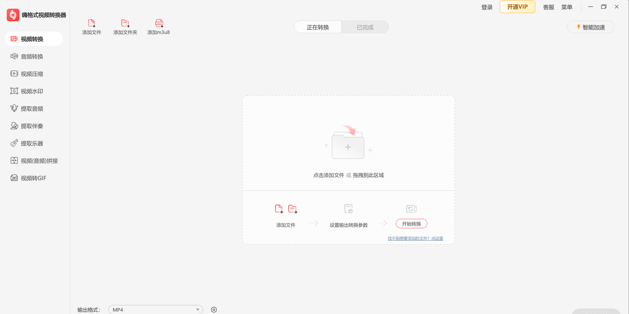This screenshot has width=629, height=314.
Task: Open the Audio Conversion (音频转换) section
Action: [32, 56]
